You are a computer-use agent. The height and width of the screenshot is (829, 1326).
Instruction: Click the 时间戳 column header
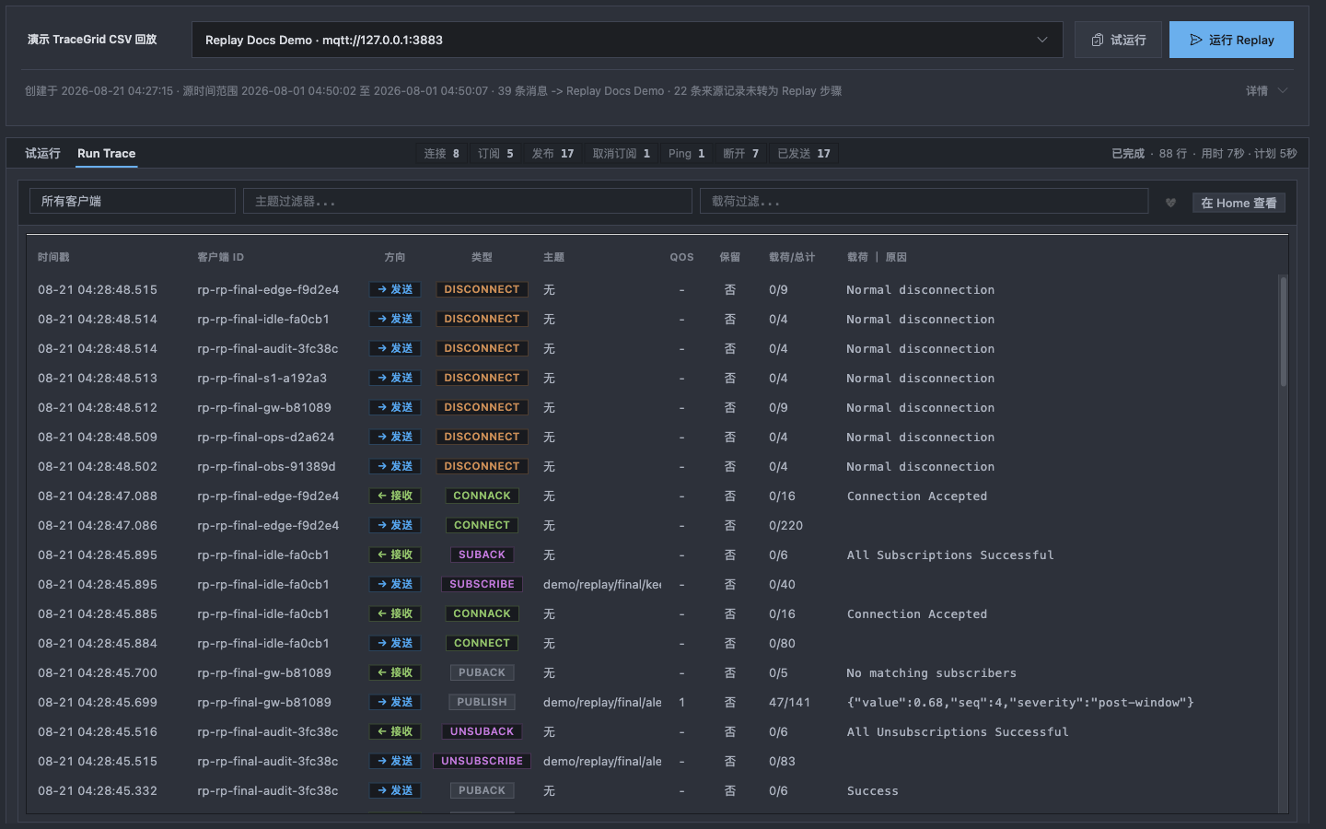pos(53,257)
